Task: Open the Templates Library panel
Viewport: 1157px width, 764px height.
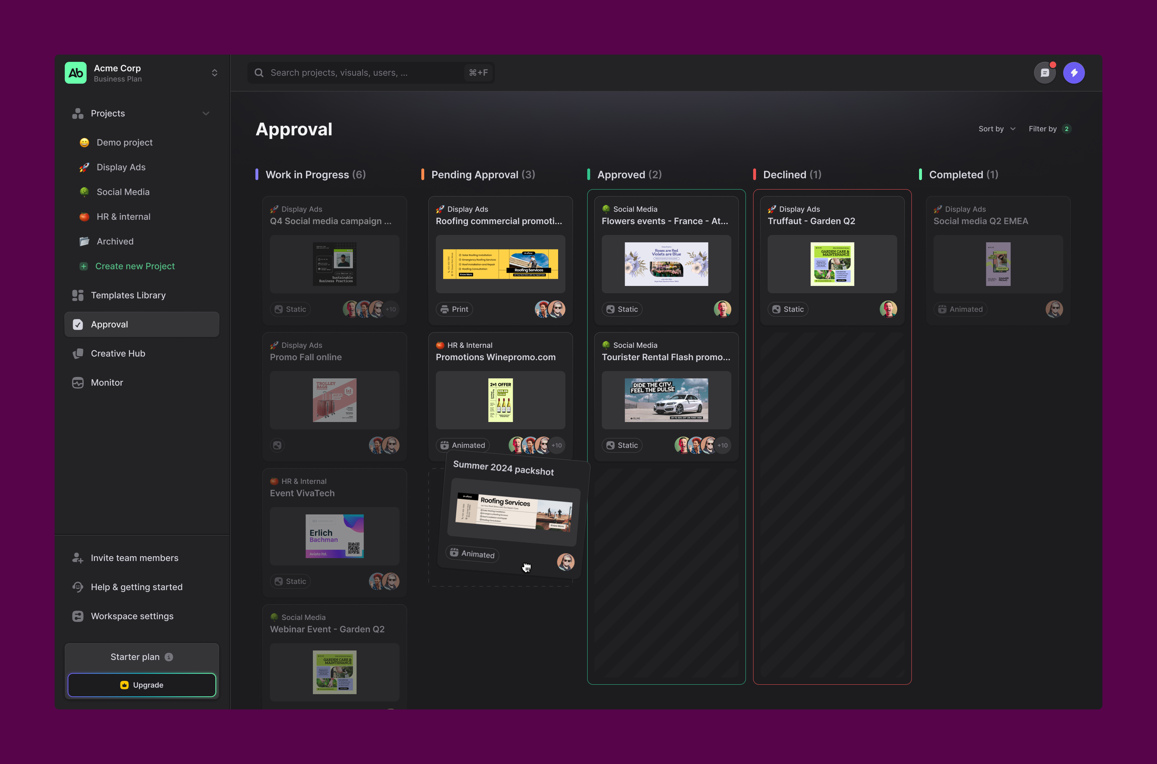Action: (x=128, y=295)
